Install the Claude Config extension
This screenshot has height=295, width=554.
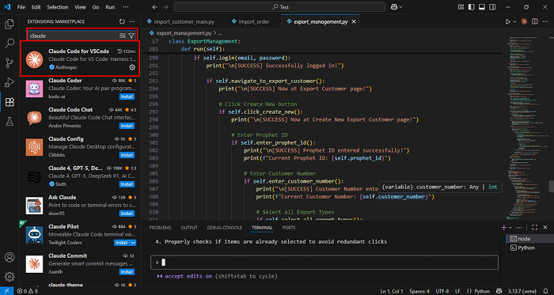127,155
